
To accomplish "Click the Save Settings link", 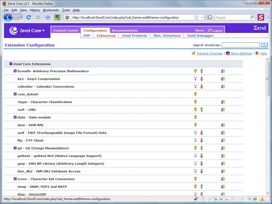I will point(241,53).
